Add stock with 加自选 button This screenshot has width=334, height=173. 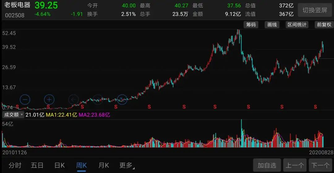267,165
